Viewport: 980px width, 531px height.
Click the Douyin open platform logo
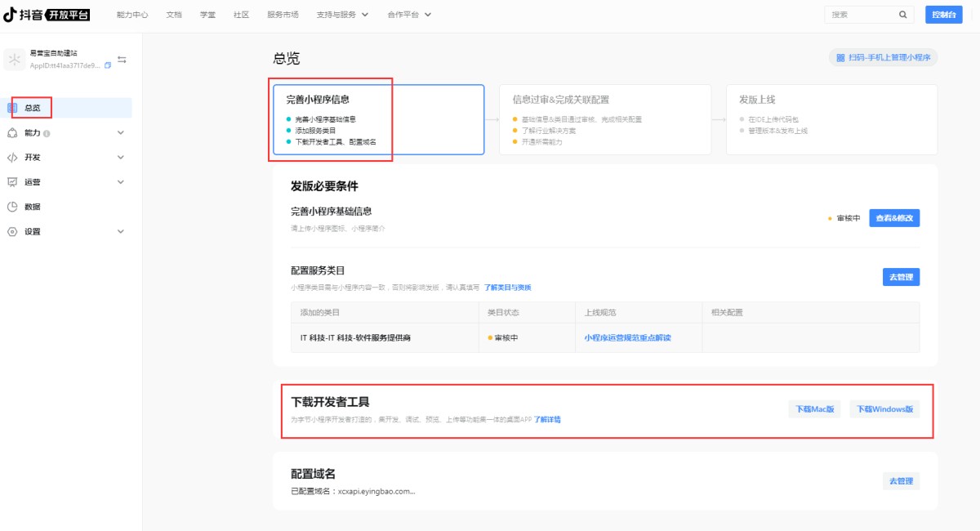47,15
